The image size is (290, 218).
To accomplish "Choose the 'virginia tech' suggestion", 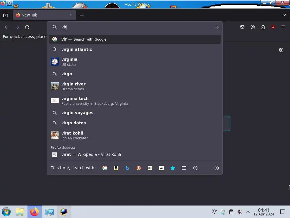I will (x=135, y=101).
